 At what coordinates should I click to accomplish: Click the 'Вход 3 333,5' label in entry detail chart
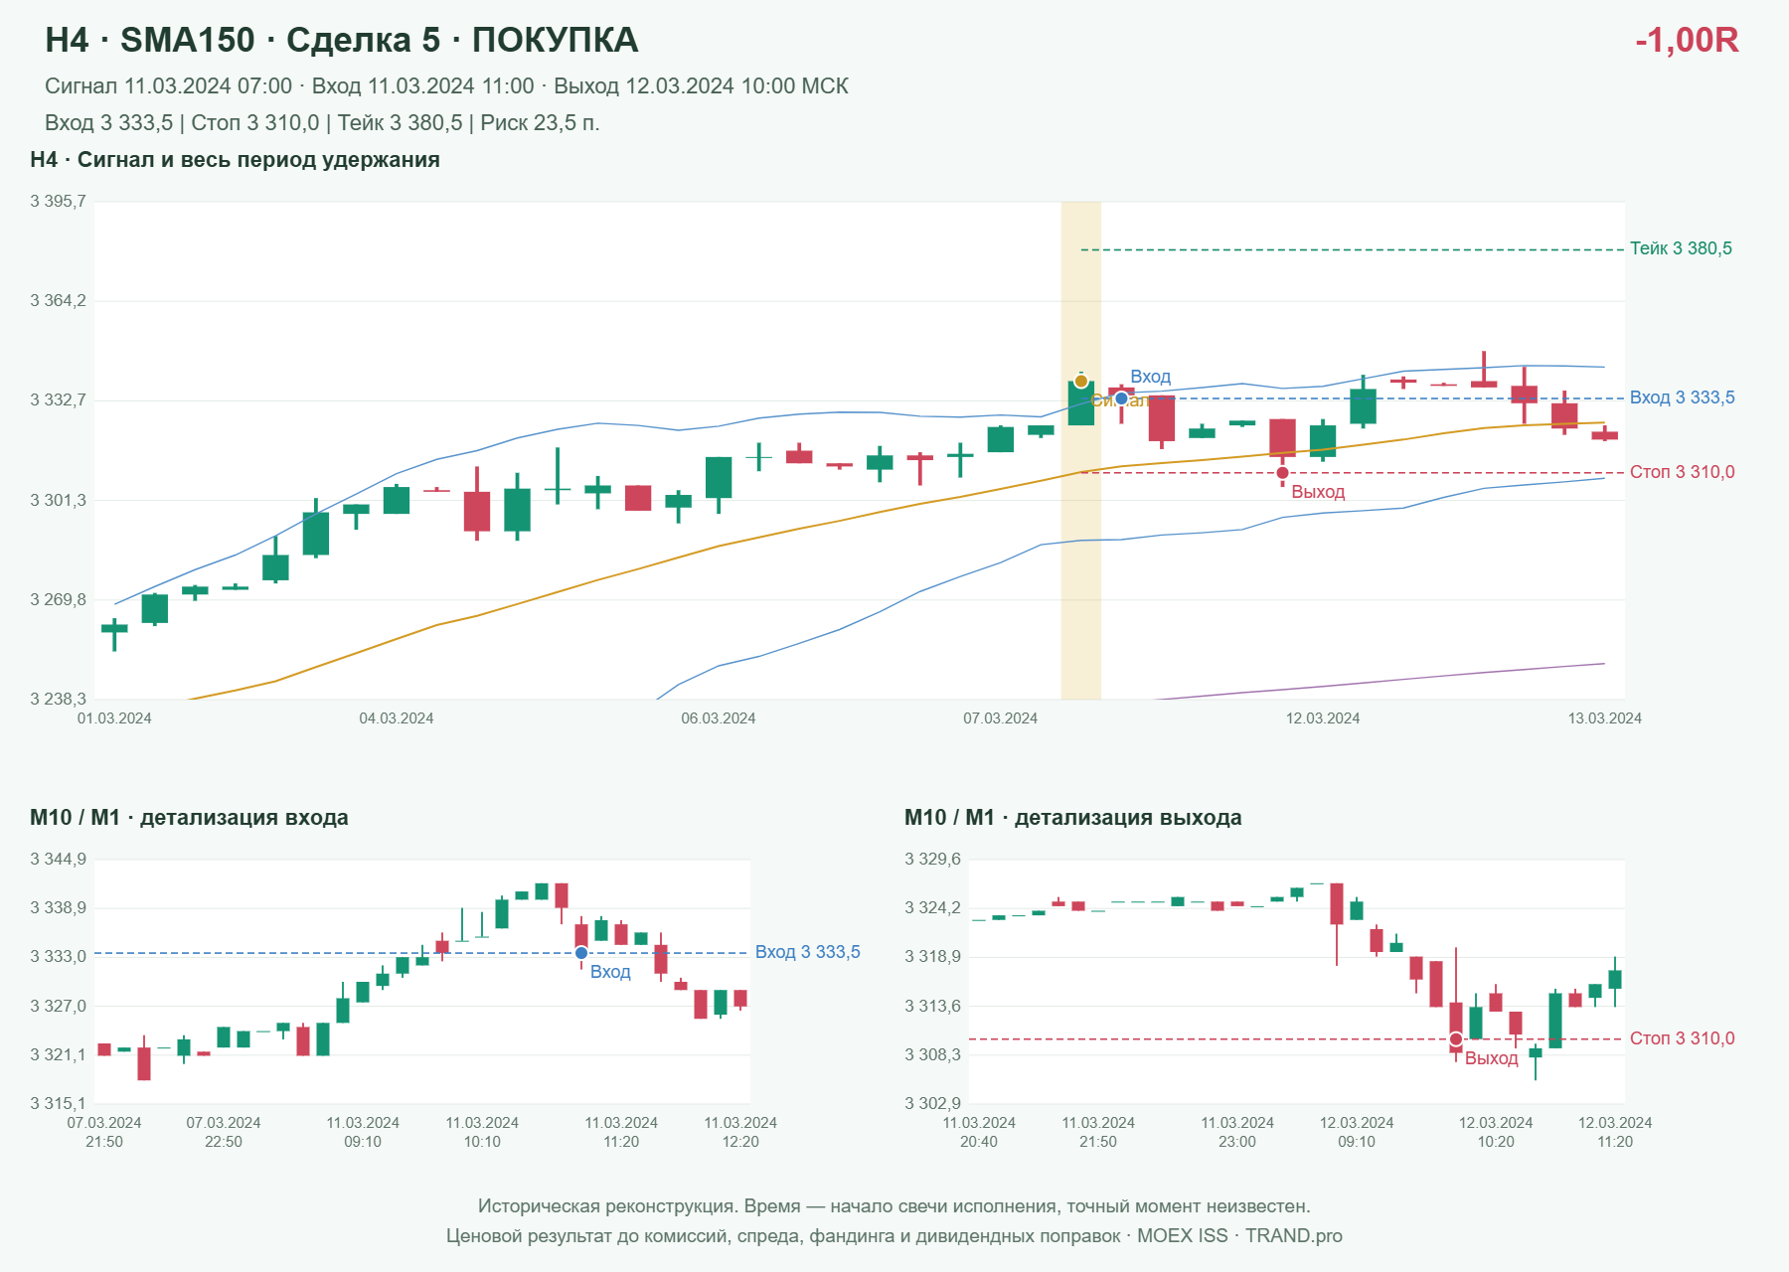[x=808, y=952]
